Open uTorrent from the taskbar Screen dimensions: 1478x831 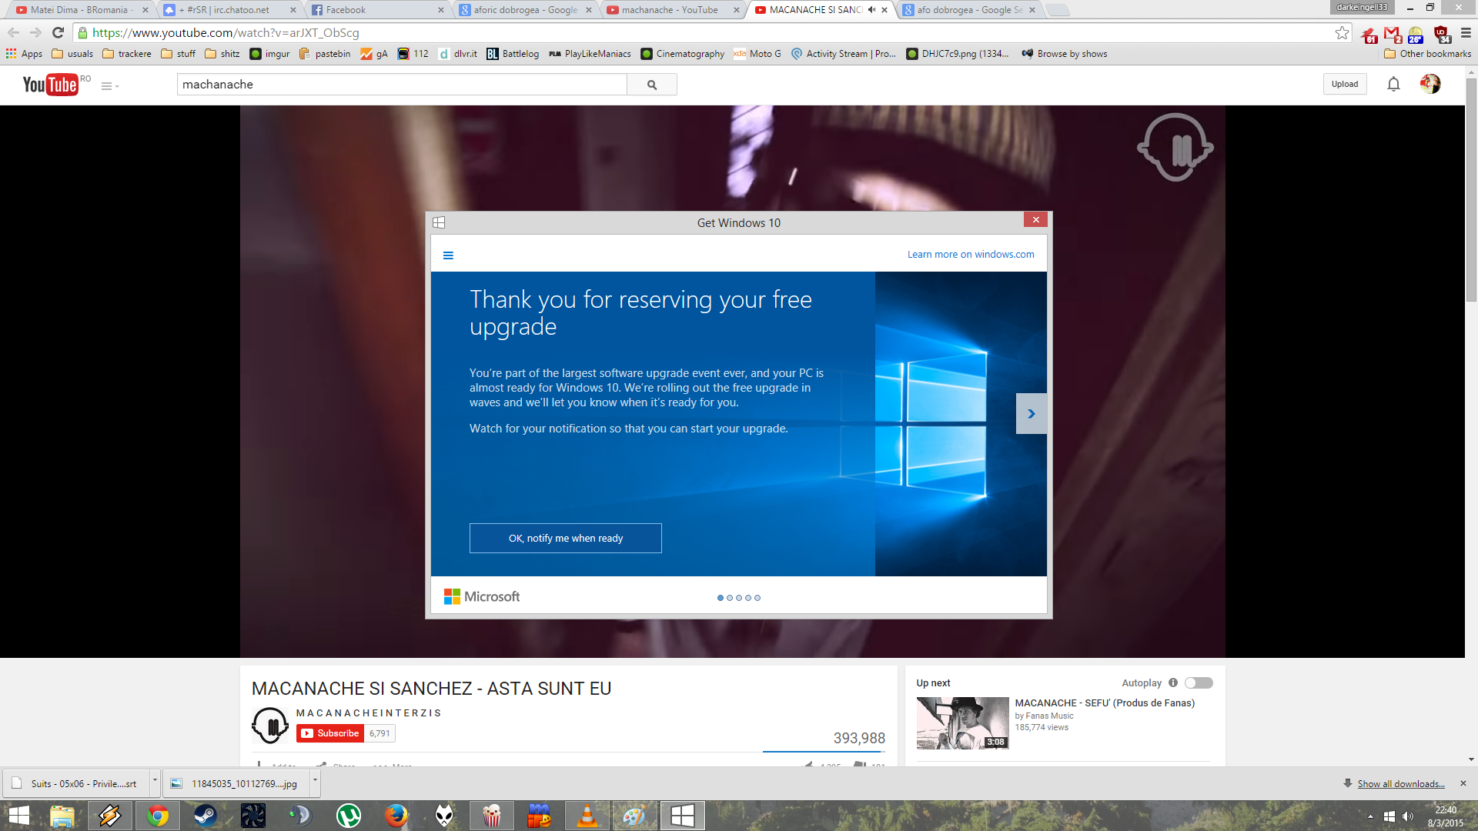(349, 816)
